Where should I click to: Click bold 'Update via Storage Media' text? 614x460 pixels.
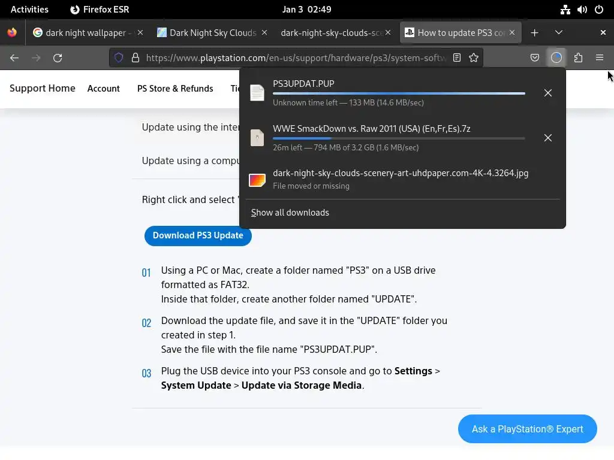click(301, 385)
